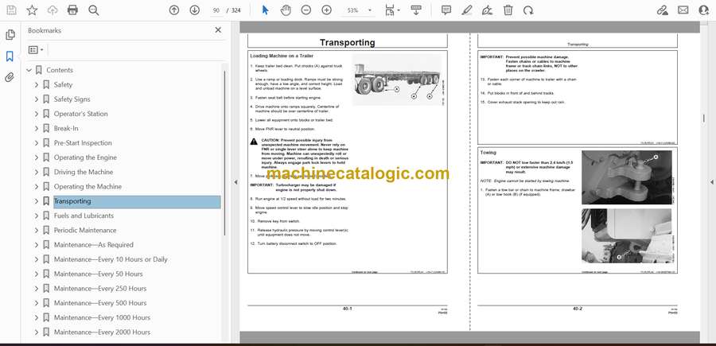Collapse left navigation pane arrow
Screen dimensions: 716x346
pyautogui.click(x=235, y=182)
